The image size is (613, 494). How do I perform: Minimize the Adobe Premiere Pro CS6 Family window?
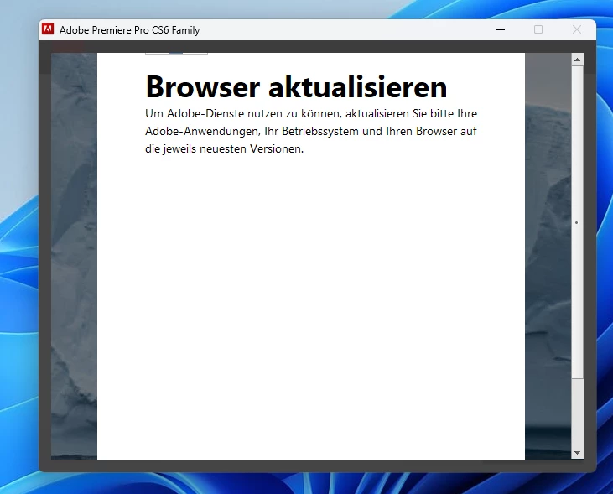tap(501, 29)
